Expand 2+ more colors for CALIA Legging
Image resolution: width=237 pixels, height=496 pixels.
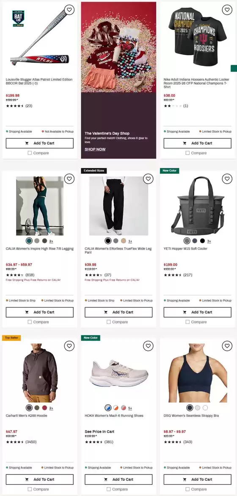click(51, 241)
